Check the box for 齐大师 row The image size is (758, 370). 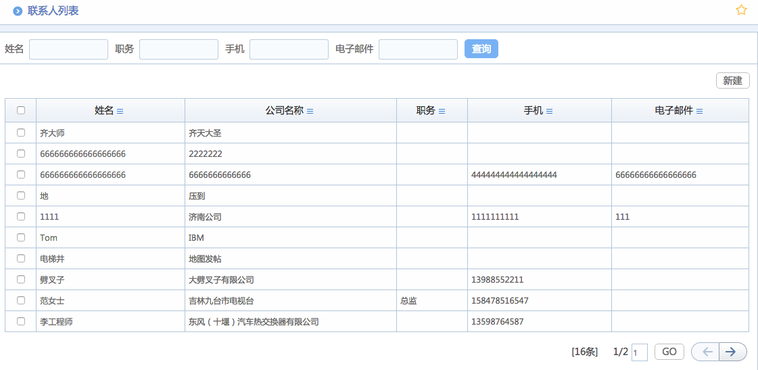click(21, 133)
